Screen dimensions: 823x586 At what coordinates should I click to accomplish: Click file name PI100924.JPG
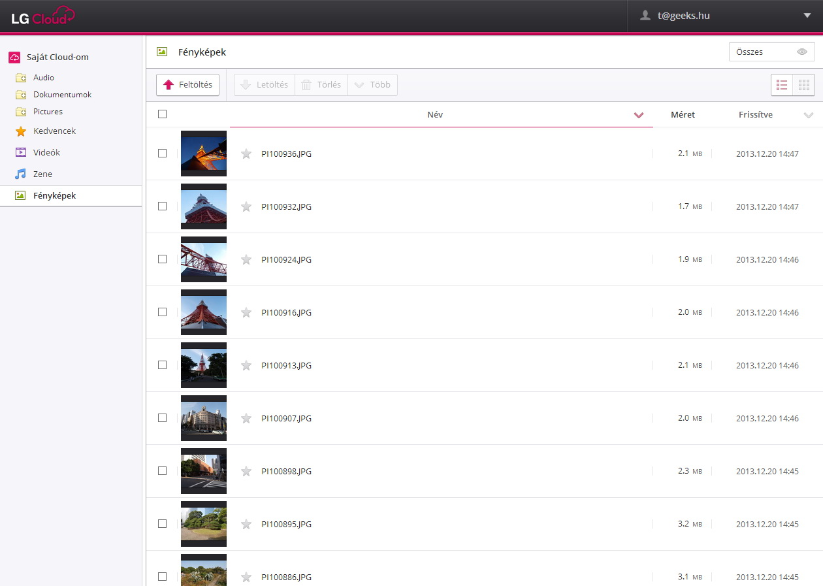[x=286, y=260]
